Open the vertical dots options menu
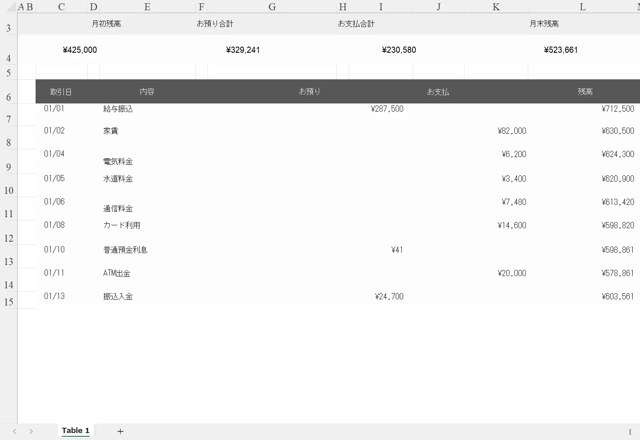Image resolution: width=640 pixels, height=440 pixels. coord(630,432)
